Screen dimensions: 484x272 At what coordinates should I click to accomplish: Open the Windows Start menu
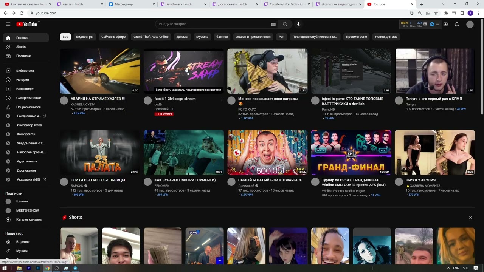pyautogui.click(x=5, y=268)
